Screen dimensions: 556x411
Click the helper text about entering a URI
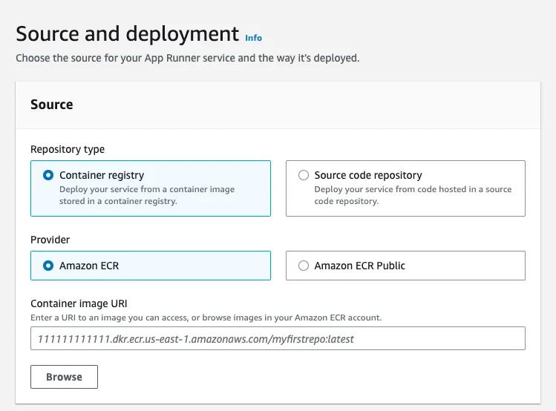(206, 318)
